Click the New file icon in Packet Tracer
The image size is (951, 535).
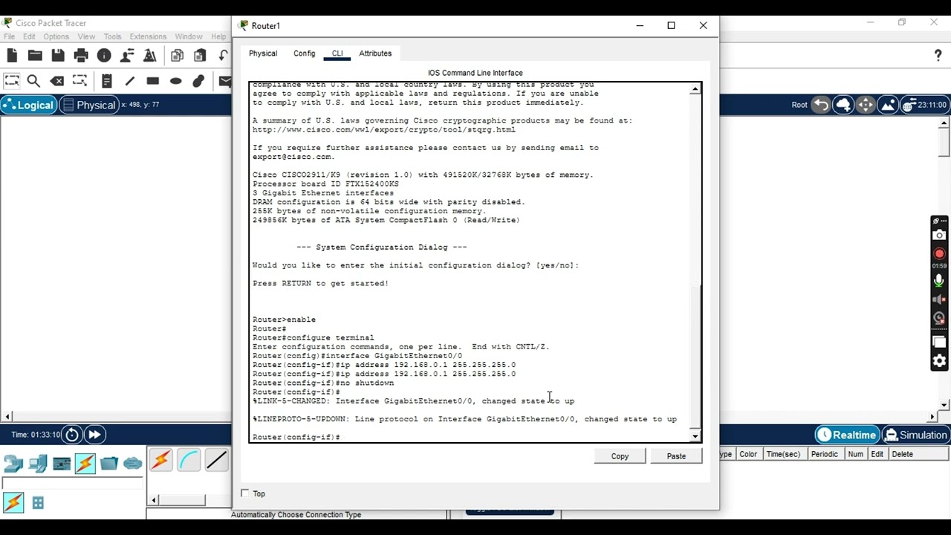[12, 56]
